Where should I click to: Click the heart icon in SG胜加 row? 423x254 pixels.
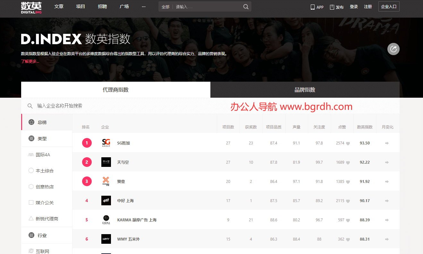[x=348, y=143]
